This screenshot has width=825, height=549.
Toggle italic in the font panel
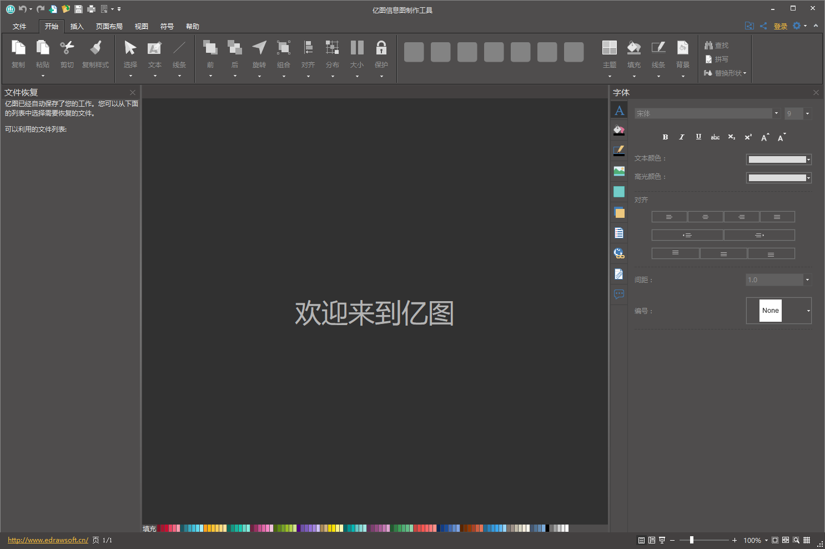[x=682, y=137]
